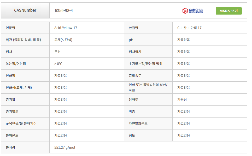Click the pH label cell
Screen dimensions: 252x156
[148, 40]
